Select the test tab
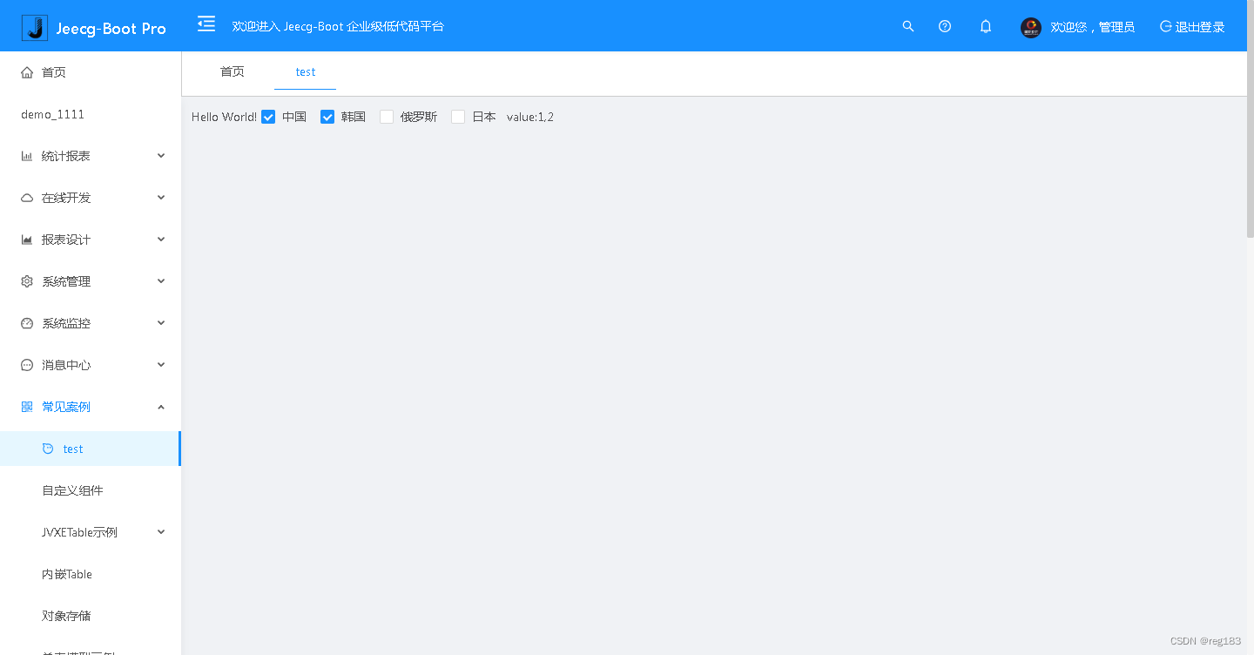Image resolution: width=1254 pixels, height=655 pixels. coord(305,72)
